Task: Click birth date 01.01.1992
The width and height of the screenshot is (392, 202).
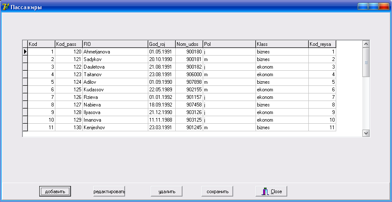Action: [x=162, y=97]
